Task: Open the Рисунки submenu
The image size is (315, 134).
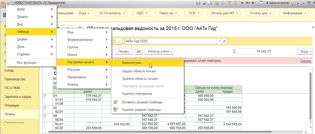Action: coord(84,69)
